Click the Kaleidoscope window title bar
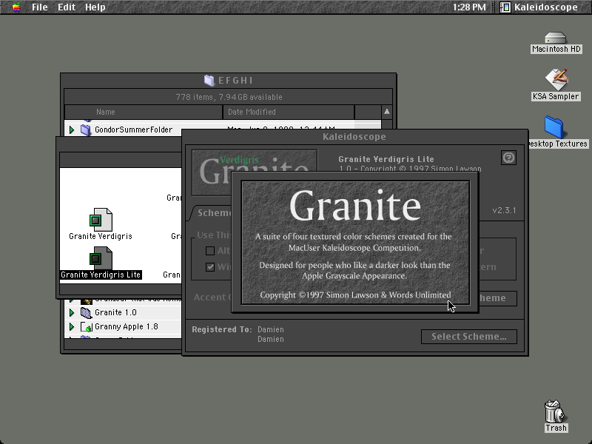Screen dimensions: 592x444 [x=354, y=137]
